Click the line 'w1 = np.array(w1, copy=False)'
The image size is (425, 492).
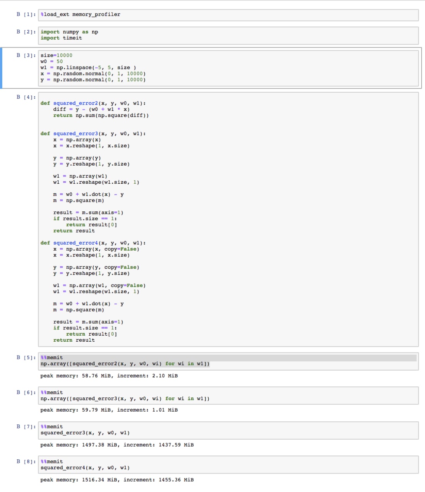point(99,286)
